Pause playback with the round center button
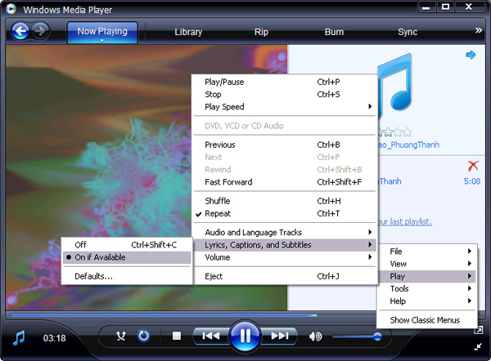491x361 pixels. tap(245, 336)
